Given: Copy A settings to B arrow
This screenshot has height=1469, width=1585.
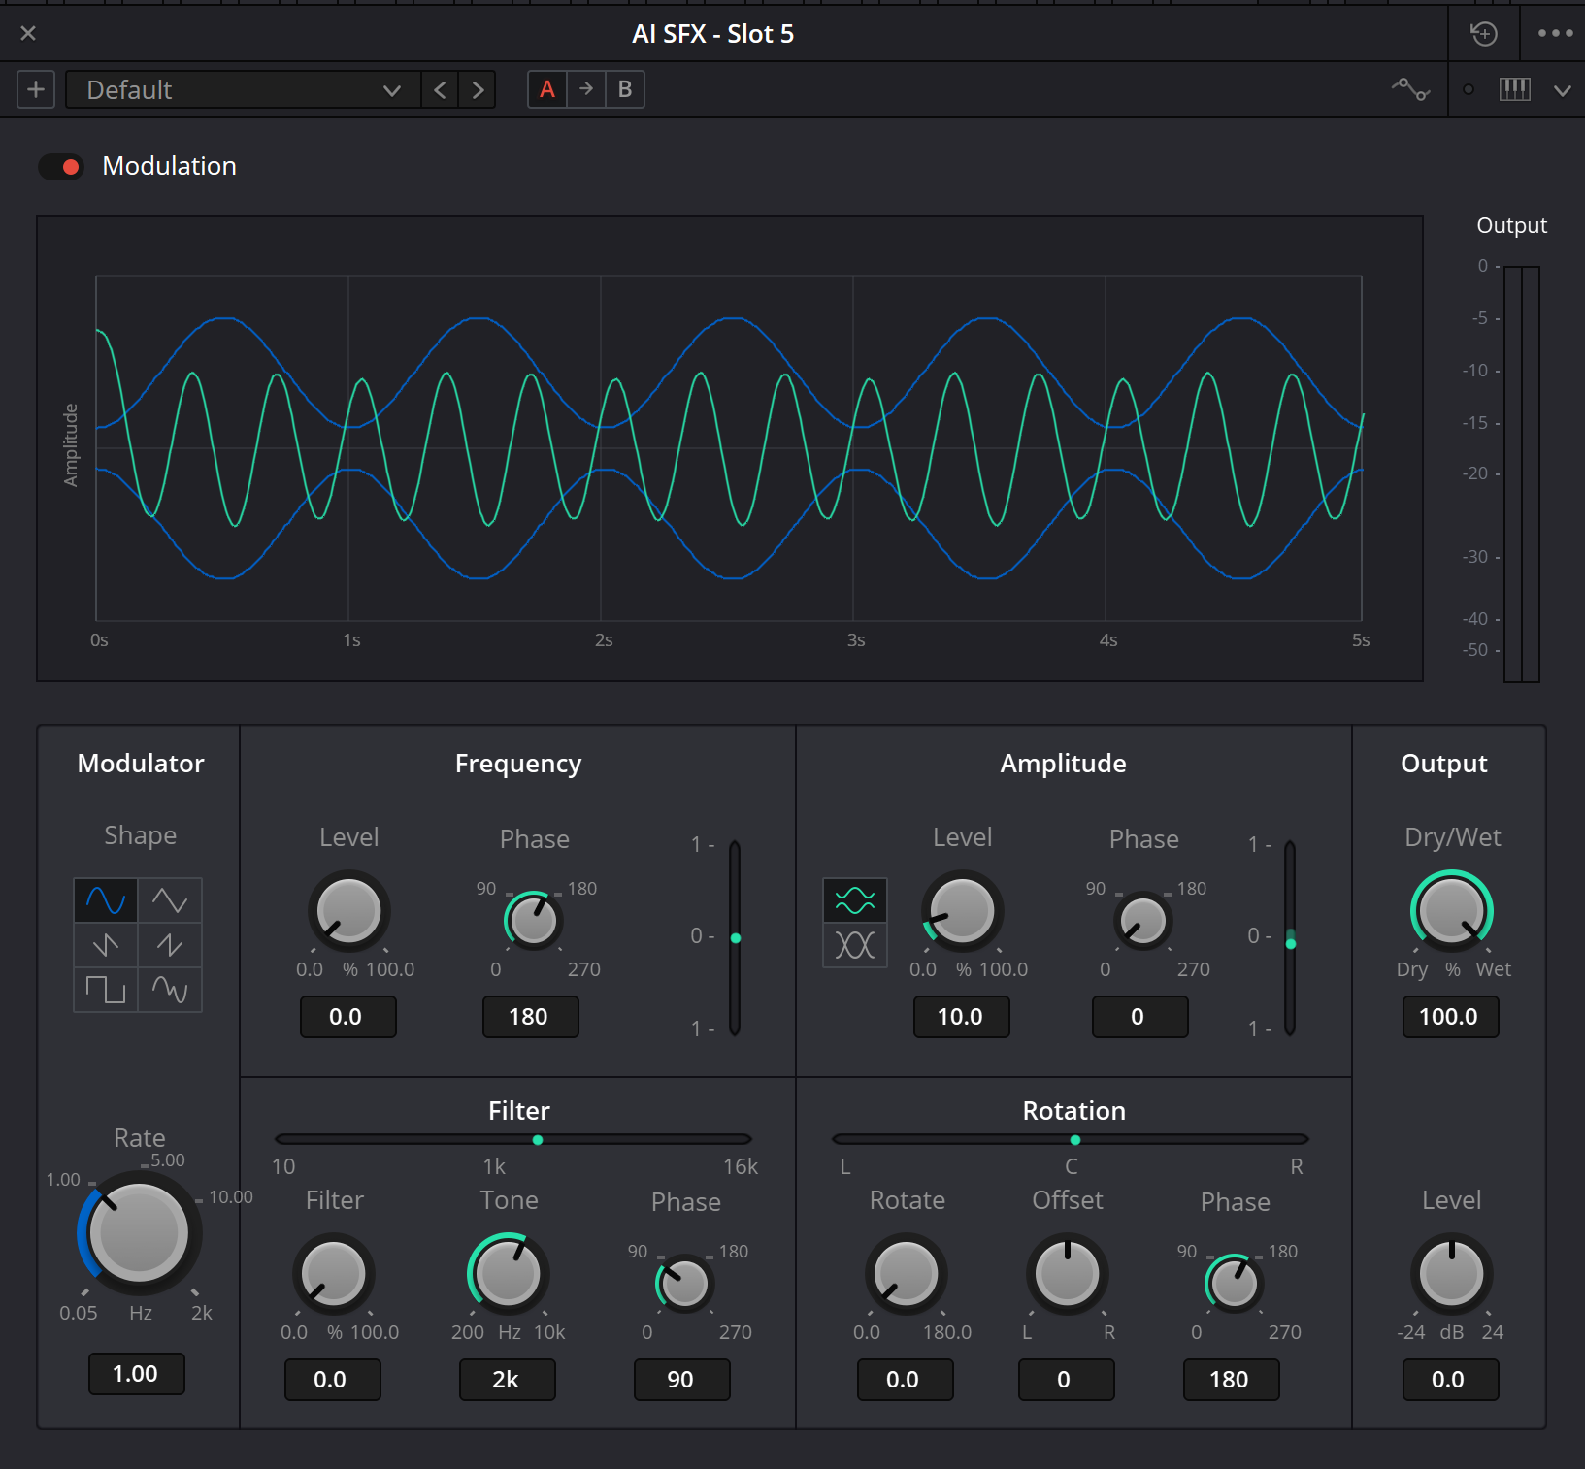Looking at the screenshot, I should pos(586,88).
